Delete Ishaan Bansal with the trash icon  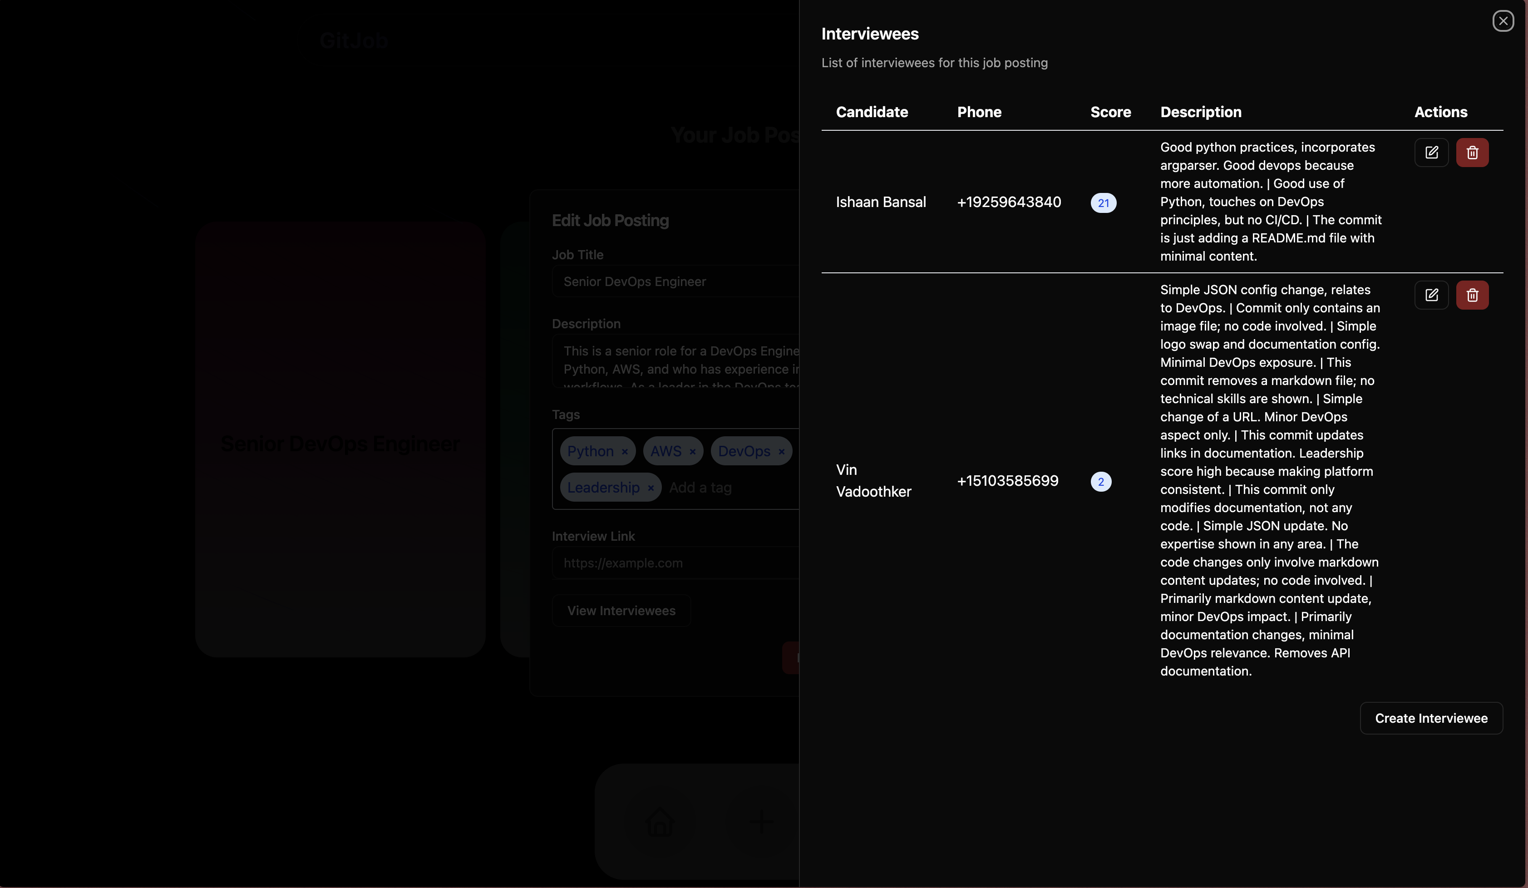(1472, 152)
